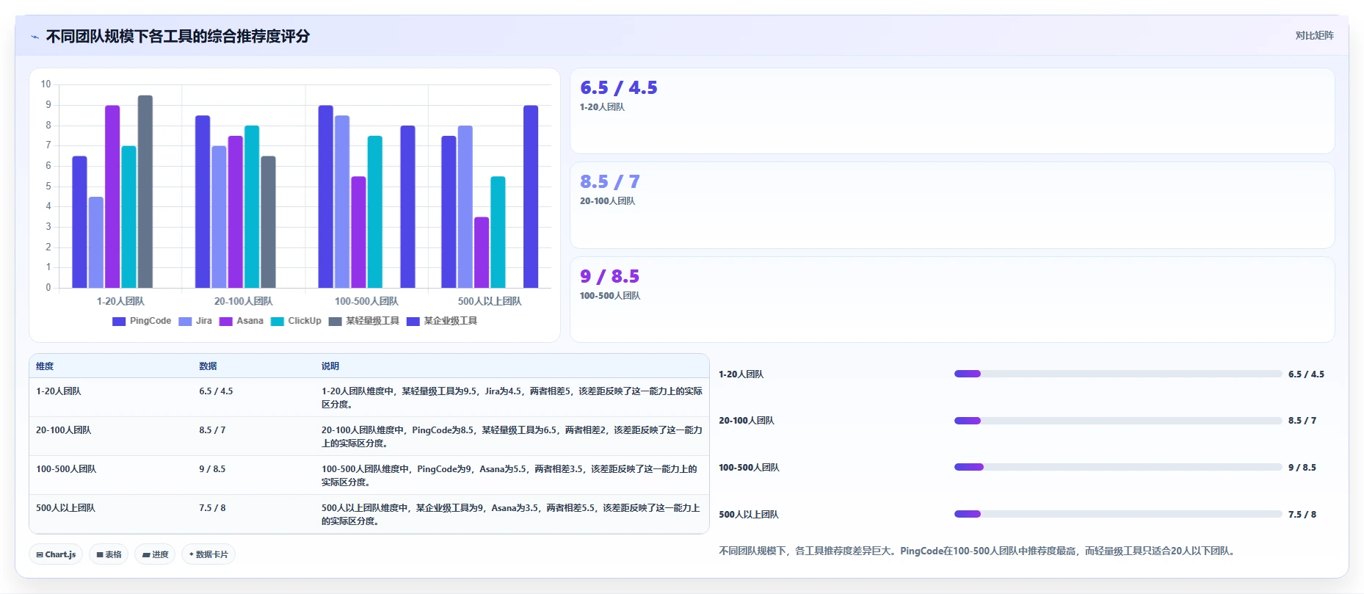Click the Asana bar in the 100-500人团队 group

(x=358, y=232)
